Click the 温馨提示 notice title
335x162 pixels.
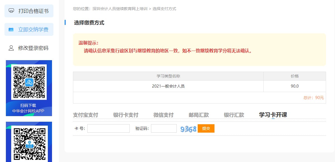[x=88, y=43]
